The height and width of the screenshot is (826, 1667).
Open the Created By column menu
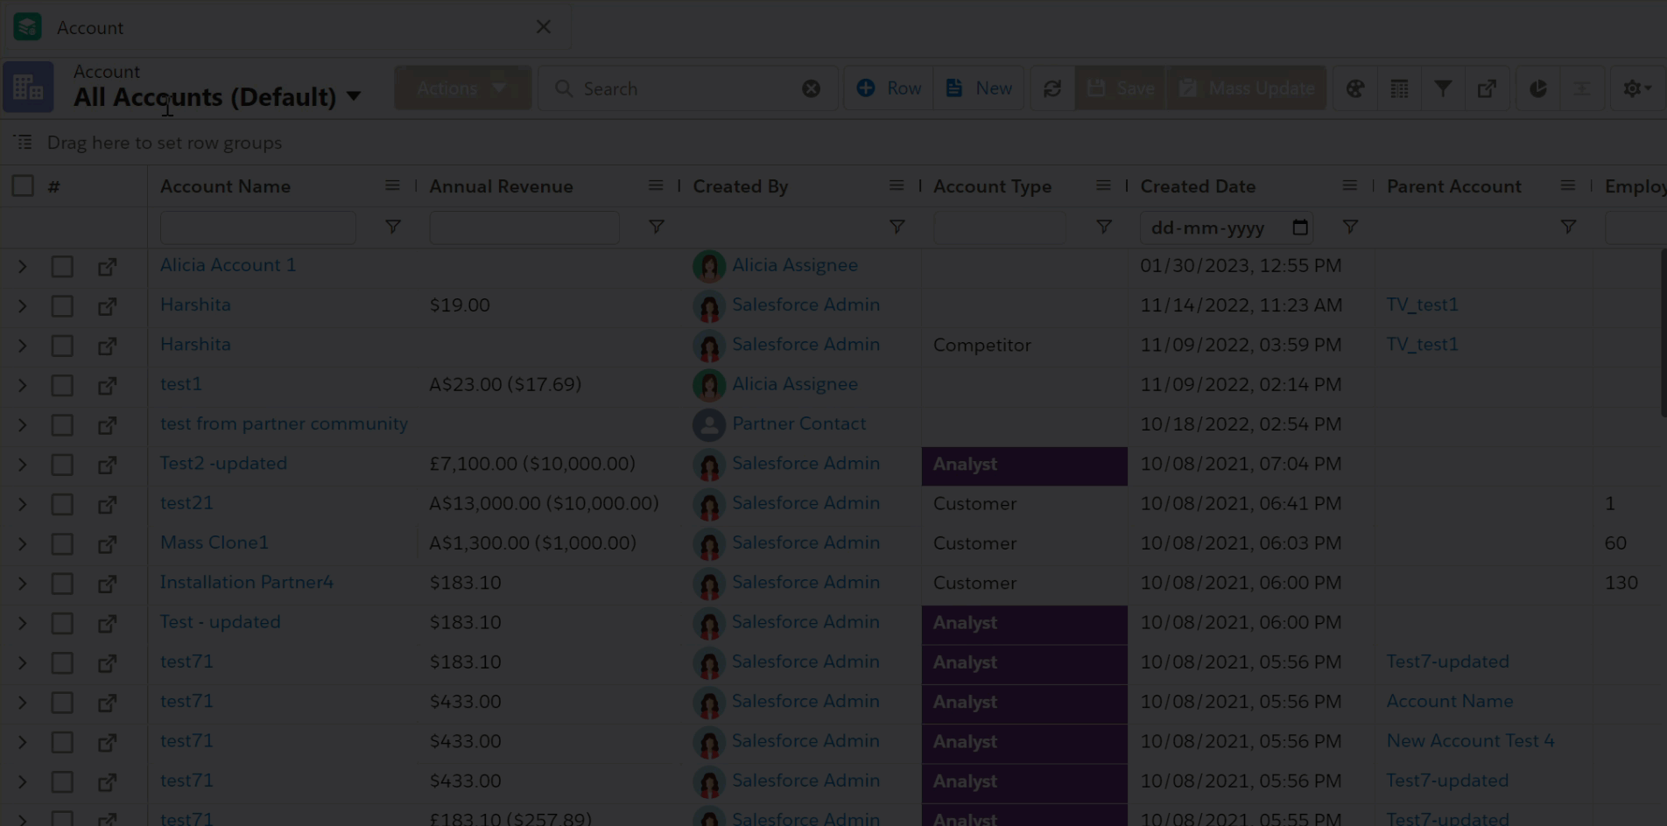[x=896, y=185]
